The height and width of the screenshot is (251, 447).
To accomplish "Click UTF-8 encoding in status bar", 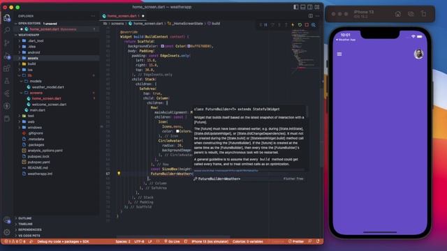I will [139, 241].
